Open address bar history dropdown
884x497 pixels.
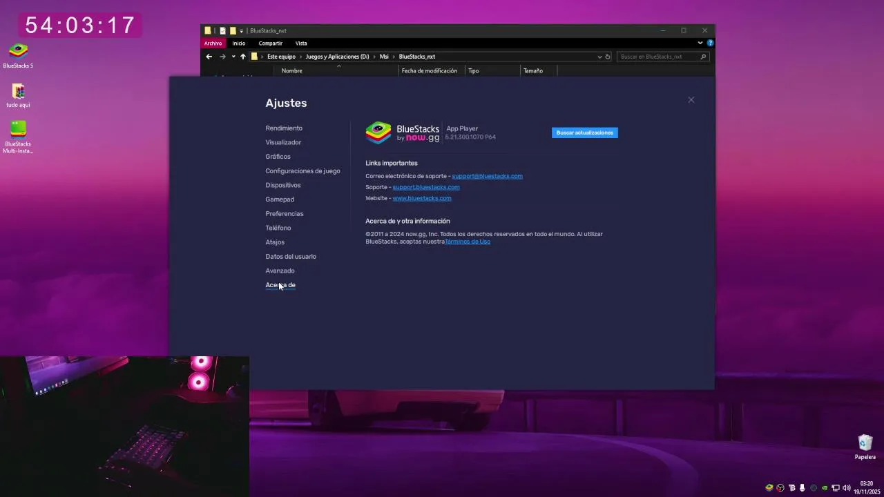(599, 57)
